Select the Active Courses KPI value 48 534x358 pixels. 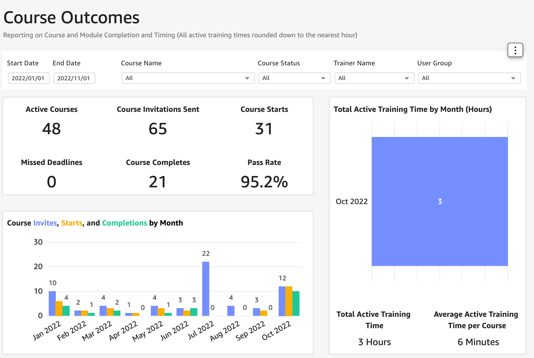(51, 129)
